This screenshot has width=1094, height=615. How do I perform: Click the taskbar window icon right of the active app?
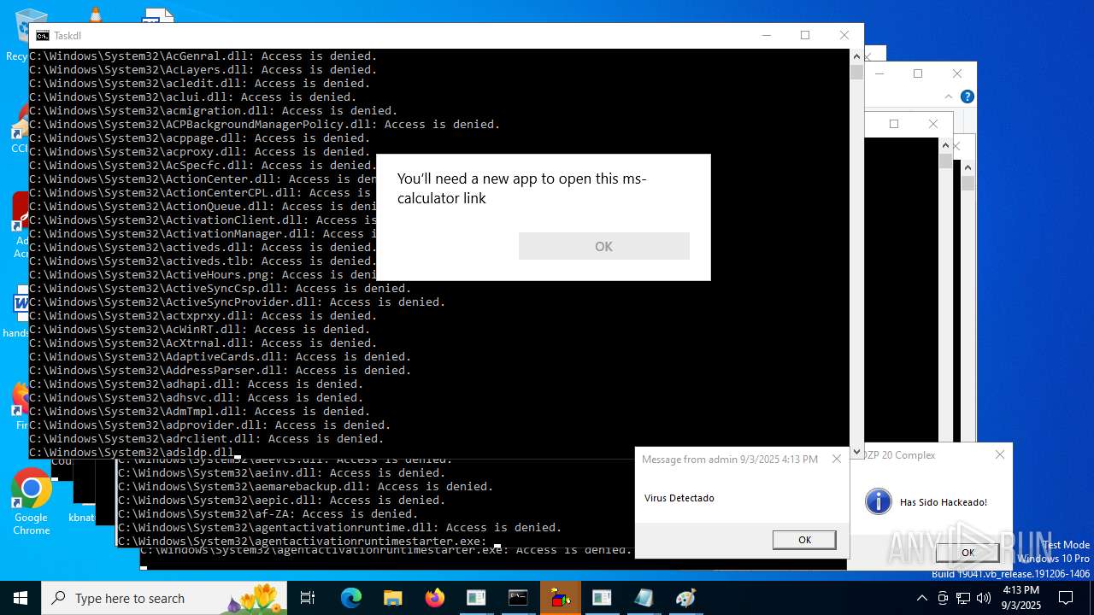point(602,598)
